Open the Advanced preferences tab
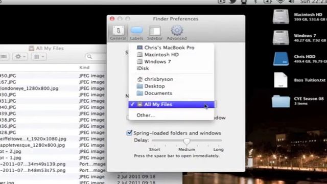327x184 pixels. 177,33
